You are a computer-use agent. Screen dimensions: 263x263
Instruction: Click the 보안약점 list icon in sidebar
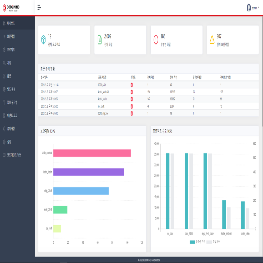tap(4, 37)
